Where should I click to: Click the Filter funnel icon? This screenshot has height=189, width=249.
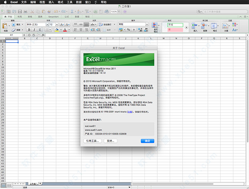point(87,12)
